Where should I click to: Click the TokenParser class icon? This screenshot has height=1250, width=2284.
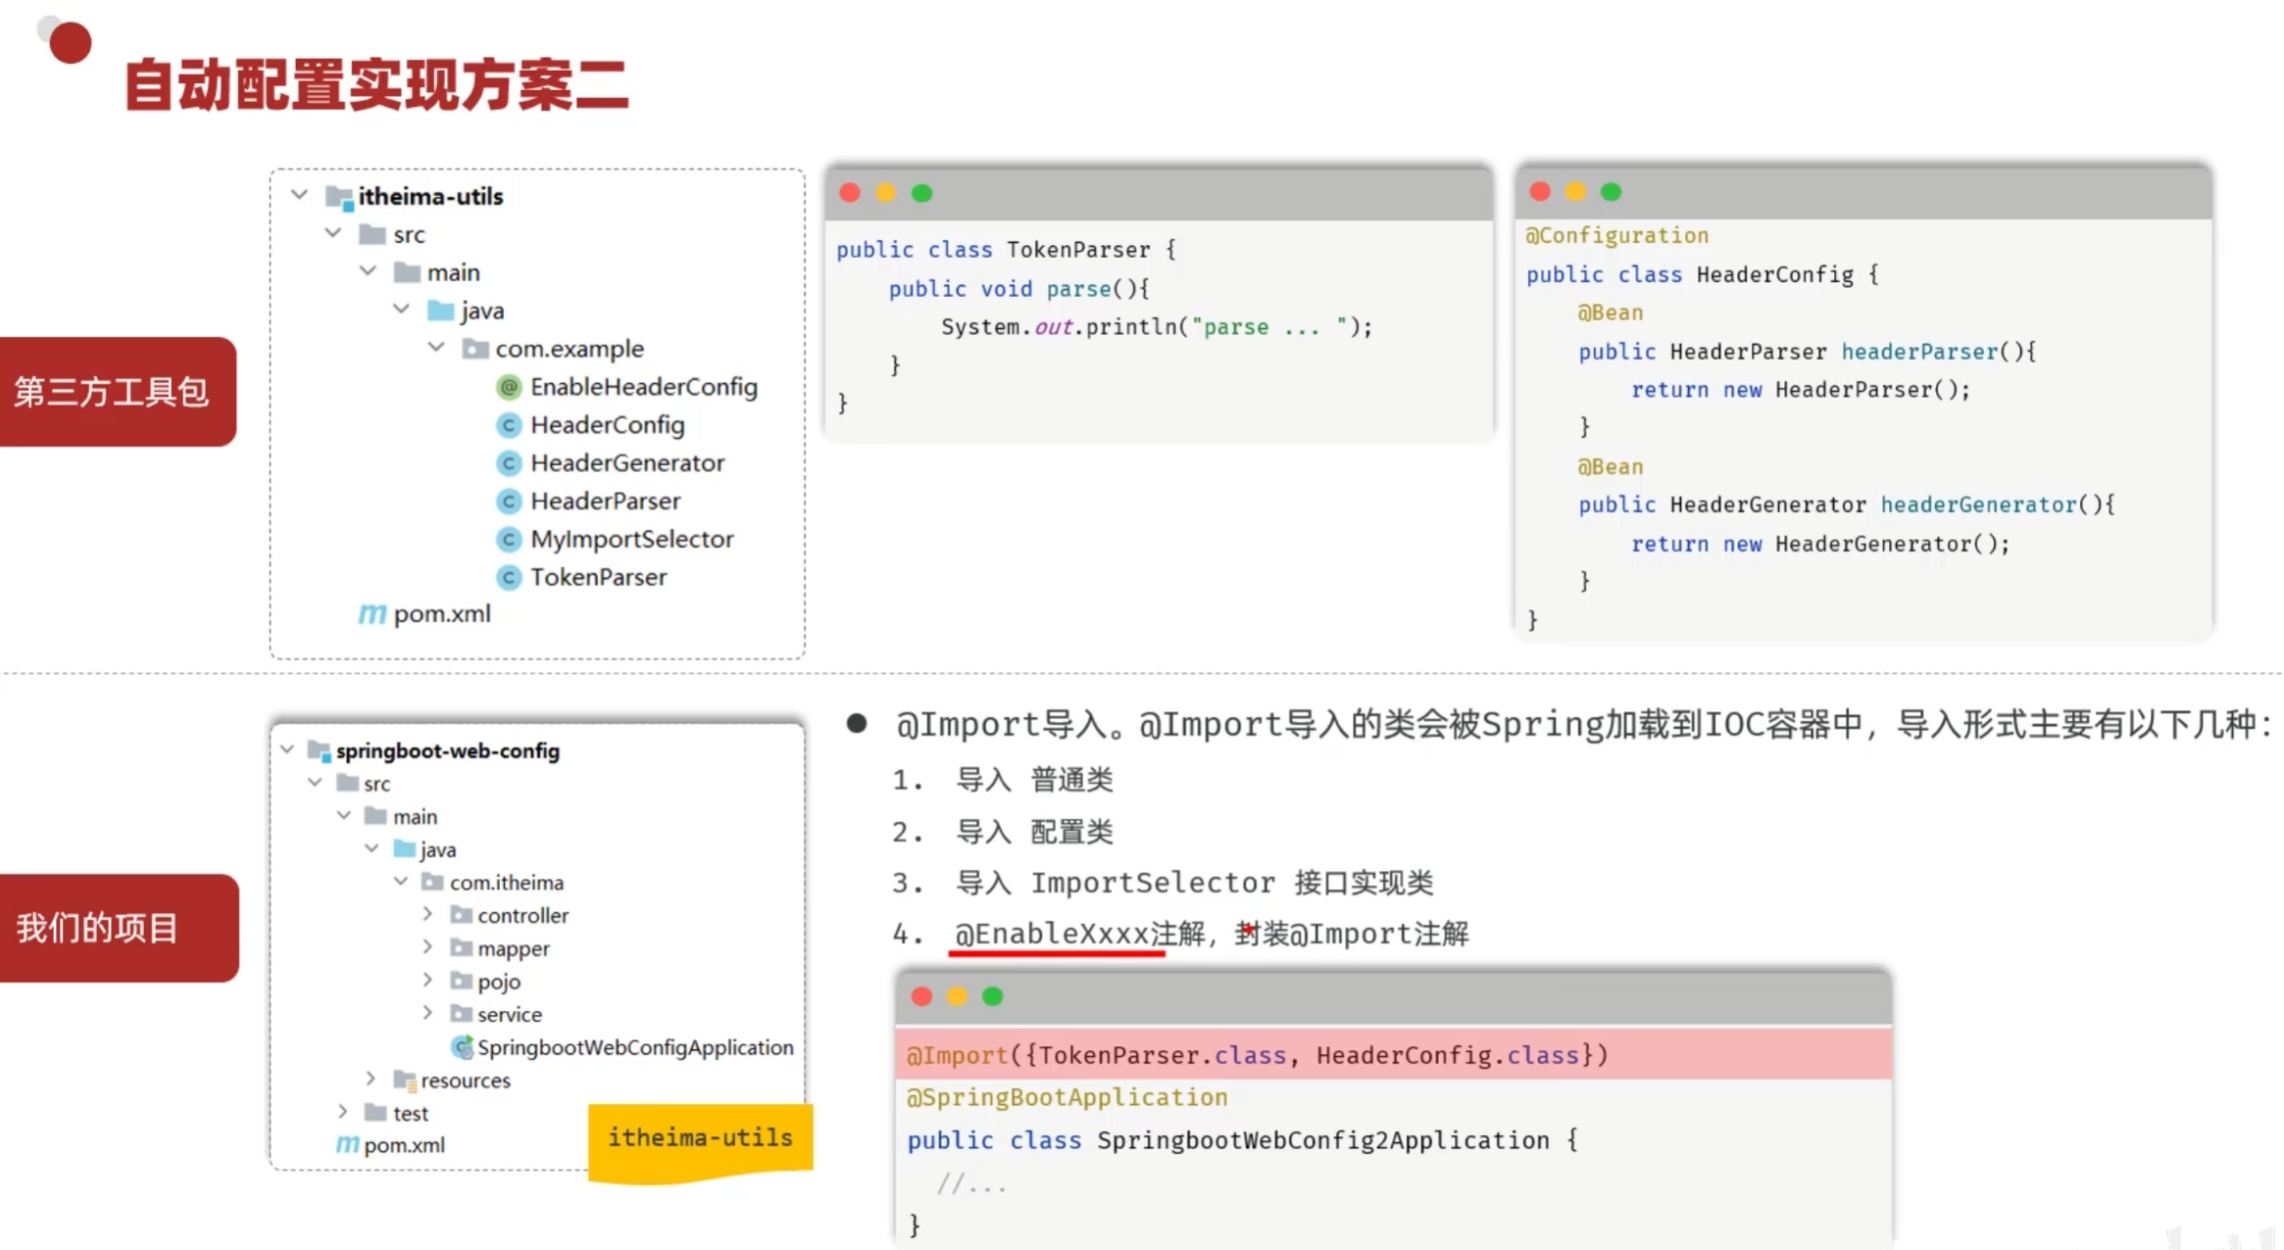click(x=508, y=578)
